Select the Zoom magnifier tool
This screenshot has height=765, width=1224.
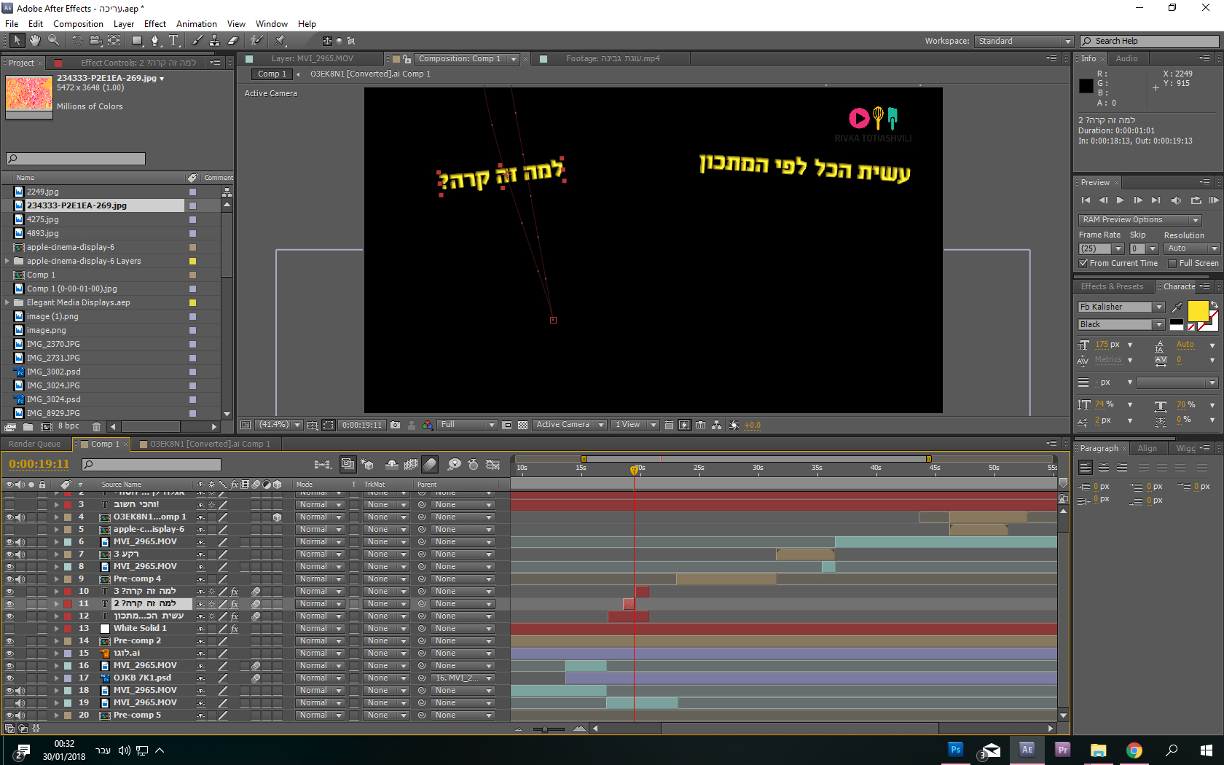[x=53, y=41]
